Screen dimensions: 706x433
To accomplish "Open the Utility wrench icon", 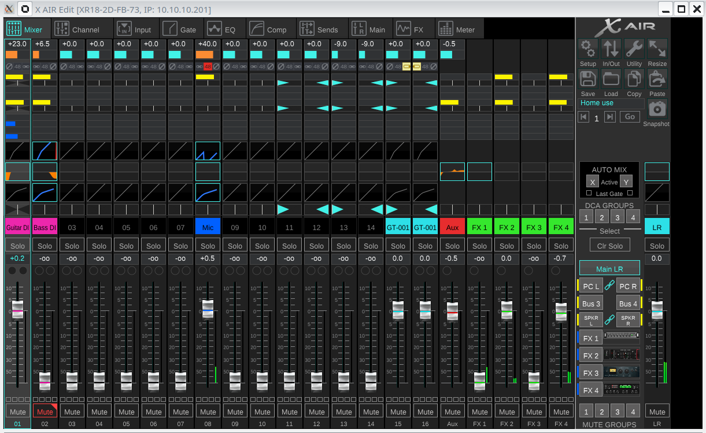I will click(634, 49).
